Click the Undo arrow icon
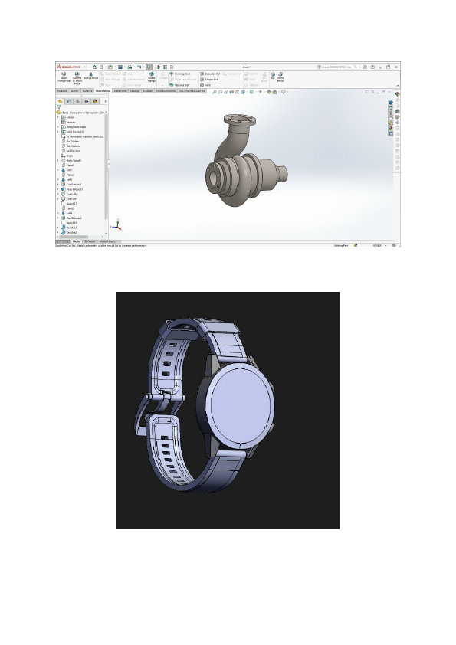Image resolution: width=456 pixels, height=645 pixels. tap(139, 67)
